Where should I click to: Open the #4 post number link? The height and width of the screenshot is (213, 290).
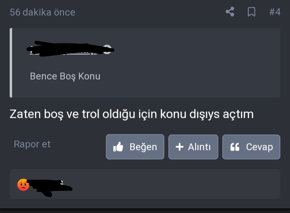(275, 12)
